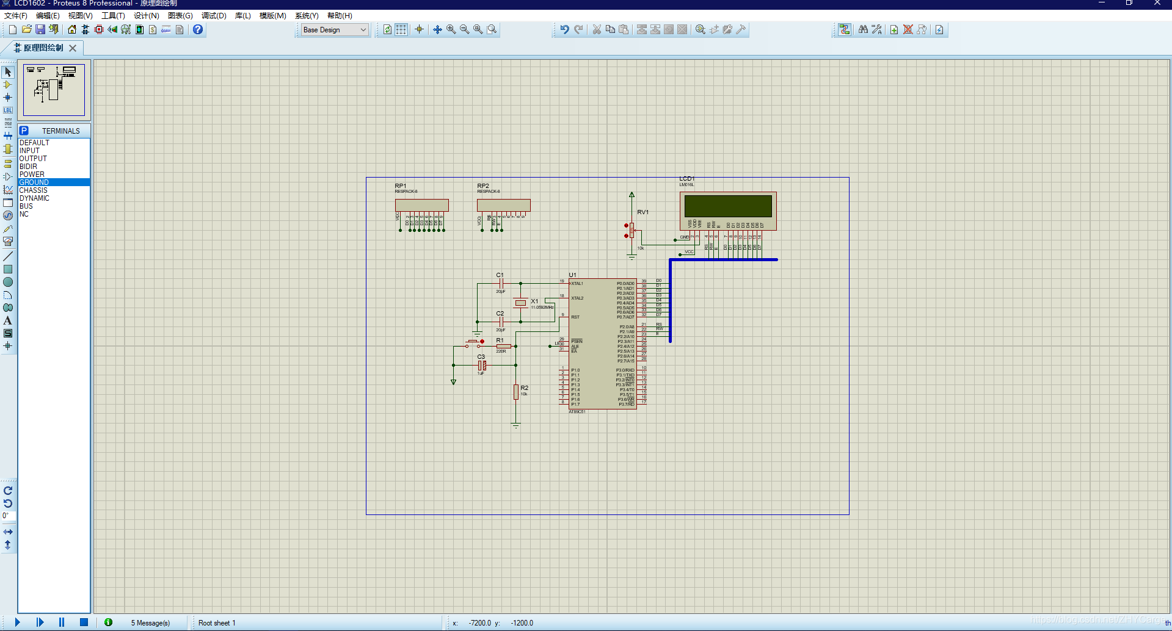Viewport: 1172px width, 631px height.
Task: Select the 2D Arc drawing tool
Action: click(8, 295)
